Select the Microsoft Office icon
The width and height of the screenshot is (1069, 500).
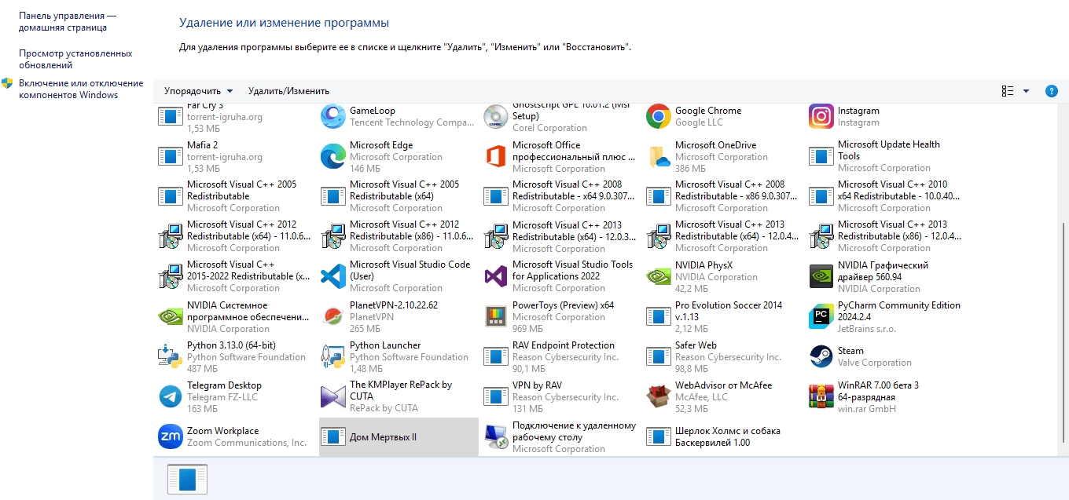[x=496, y=157]
